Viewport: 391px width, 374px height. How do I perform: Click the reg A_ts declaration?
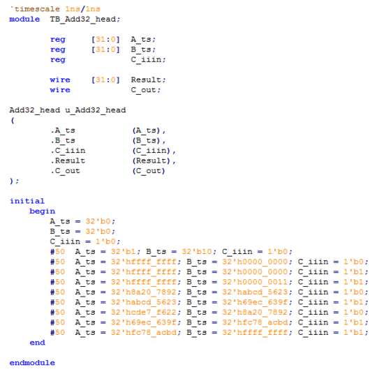point(103,39)
